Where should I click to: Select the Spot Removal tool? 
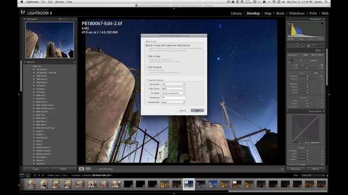(x=297, y=45)
